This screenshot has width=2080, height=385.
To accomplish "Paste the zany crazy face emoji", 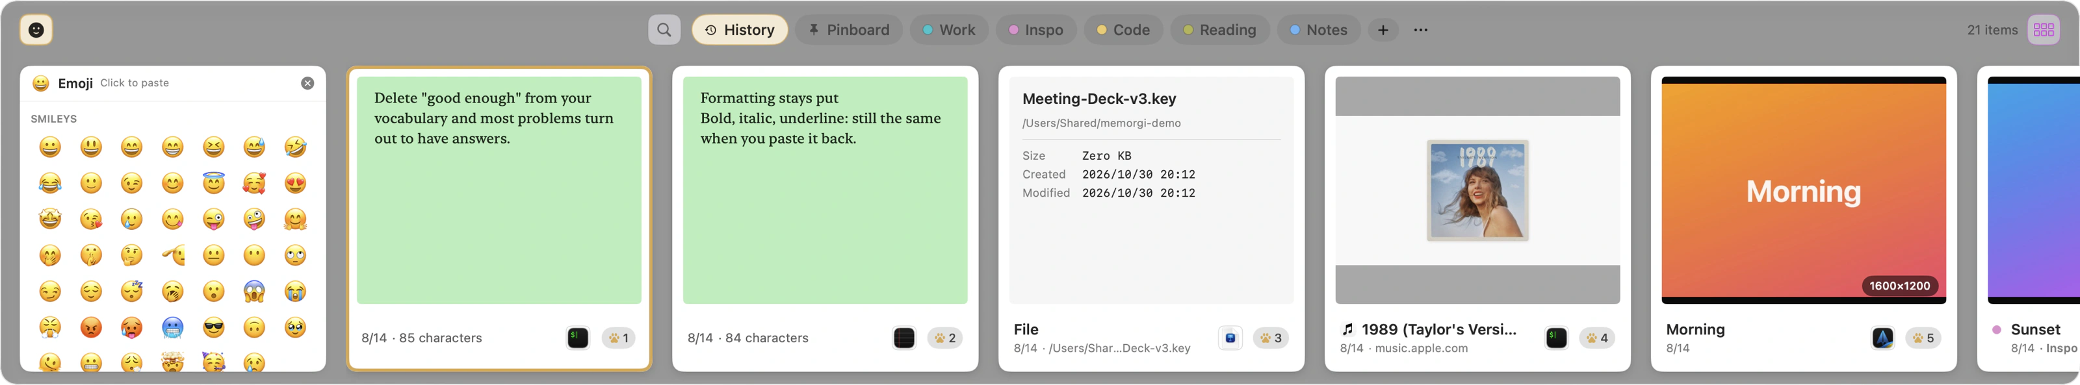I will (254, 219).
